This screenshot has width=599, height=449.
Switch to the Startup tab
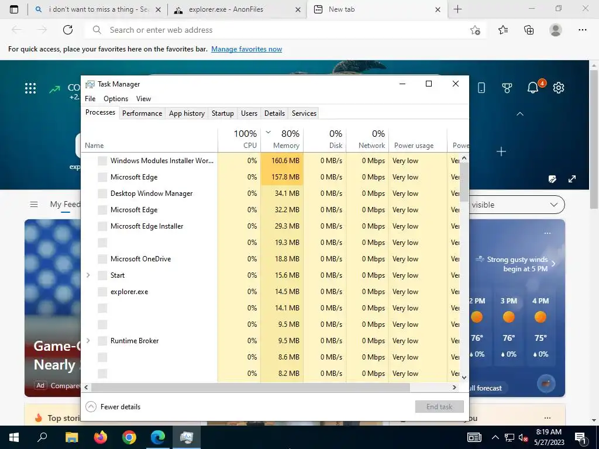(223, 113)
